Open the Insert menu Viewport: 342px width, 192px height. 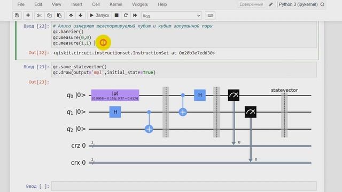(76, 4)
